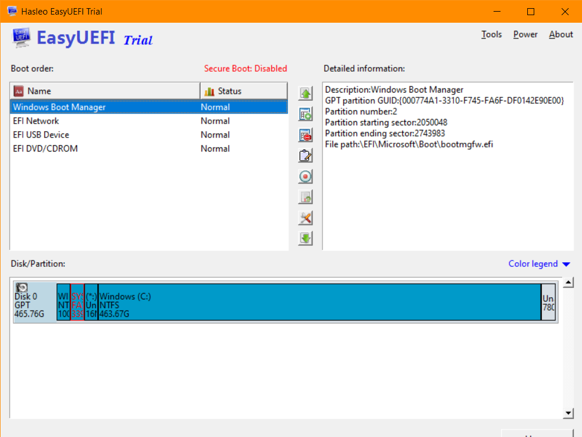The width and height of the screenshot is (582, 437).
Task: Sort entries by the Status column
Action: (x=243, y=91)
